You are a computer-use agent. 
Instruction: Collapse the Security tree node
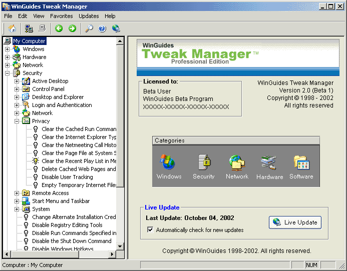8,73
